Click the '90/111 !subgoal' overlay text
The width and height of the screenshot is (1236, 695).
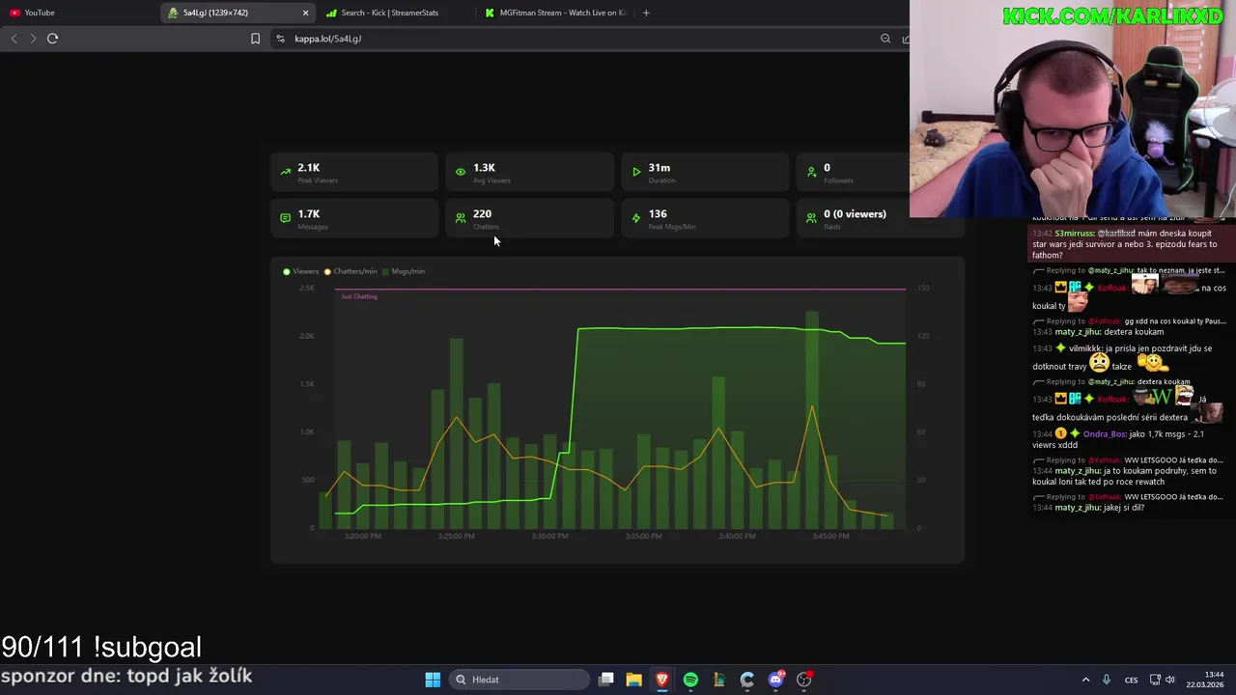click(101, 647)
